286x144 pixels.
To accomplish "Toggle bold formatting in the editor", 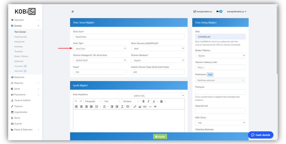I will (x=143, y=101).
